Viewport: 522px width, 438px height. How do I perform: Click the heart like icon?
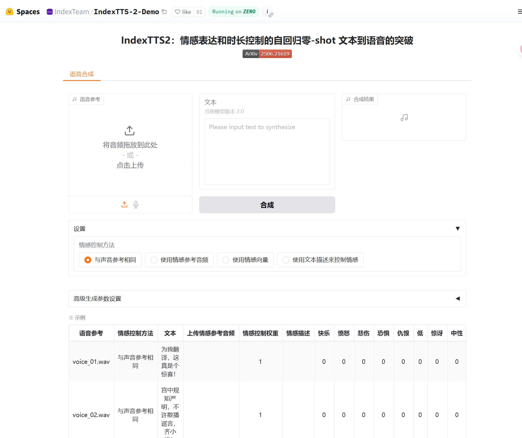tap(177, 12)
